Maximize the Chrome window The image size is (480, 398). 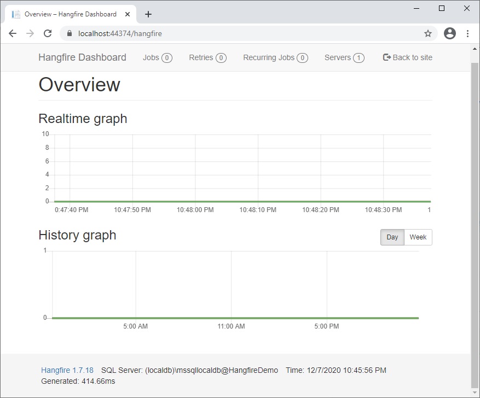click(x=442, y=8)
